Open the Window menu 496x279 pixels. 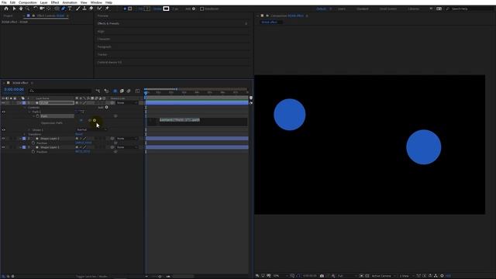coord(96,2)
